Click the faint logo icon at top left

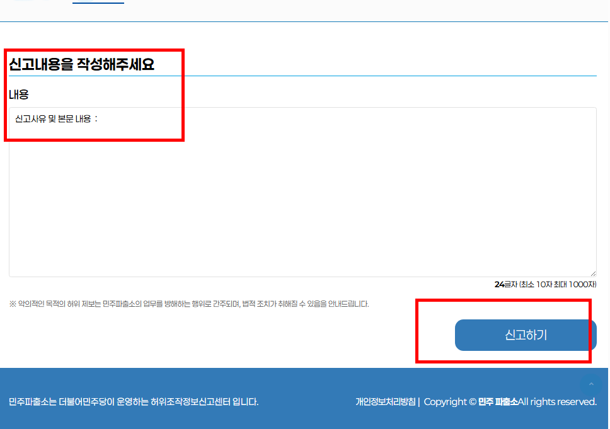(x=19, y=2)
